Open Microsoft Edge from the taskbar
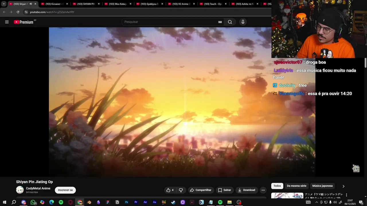 52,202
